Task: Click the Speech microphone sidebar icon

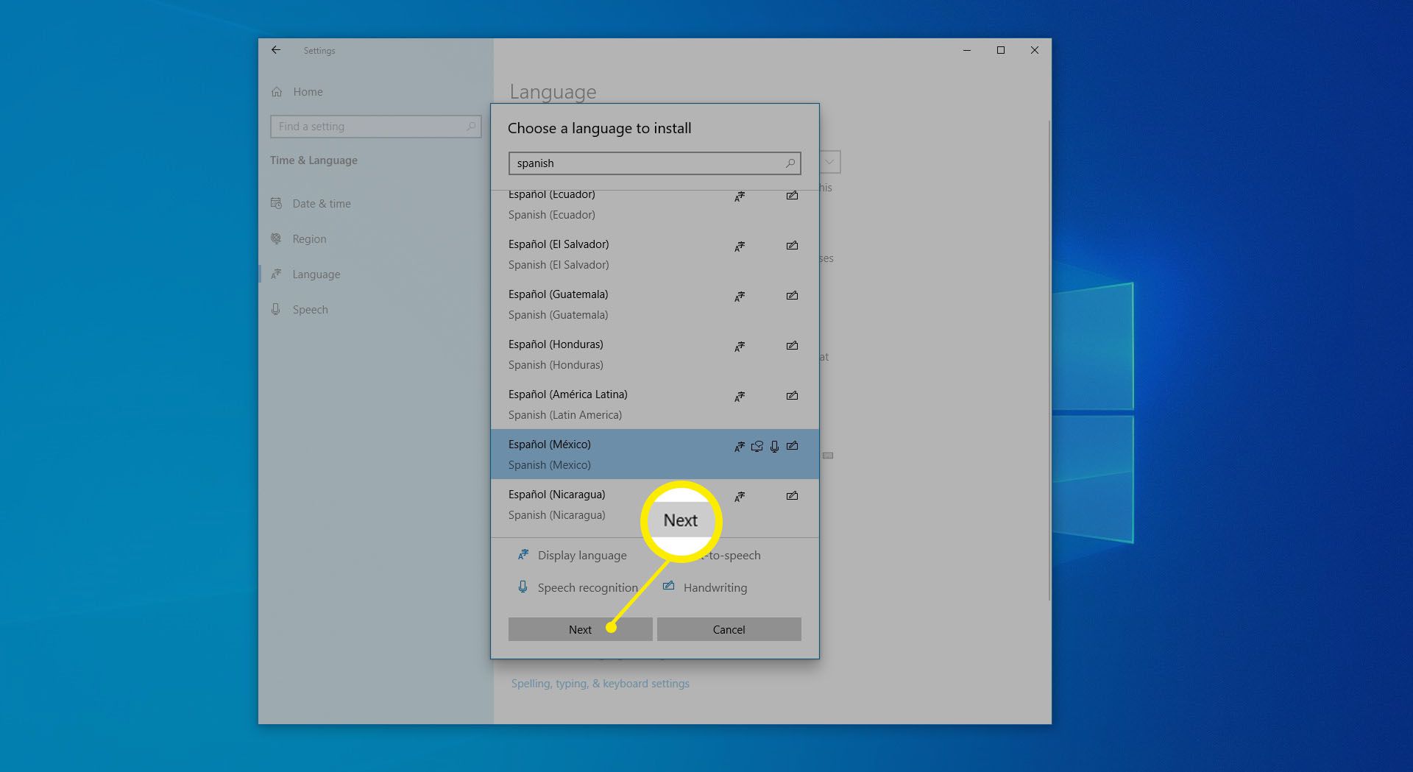Action: pos(276,309)
